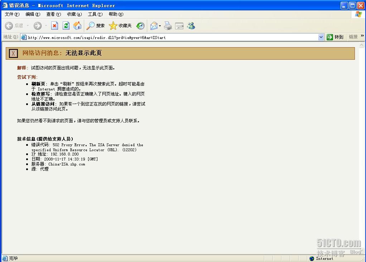Expand the Links bar chevron
366x262 pixels.
[362, 36]
